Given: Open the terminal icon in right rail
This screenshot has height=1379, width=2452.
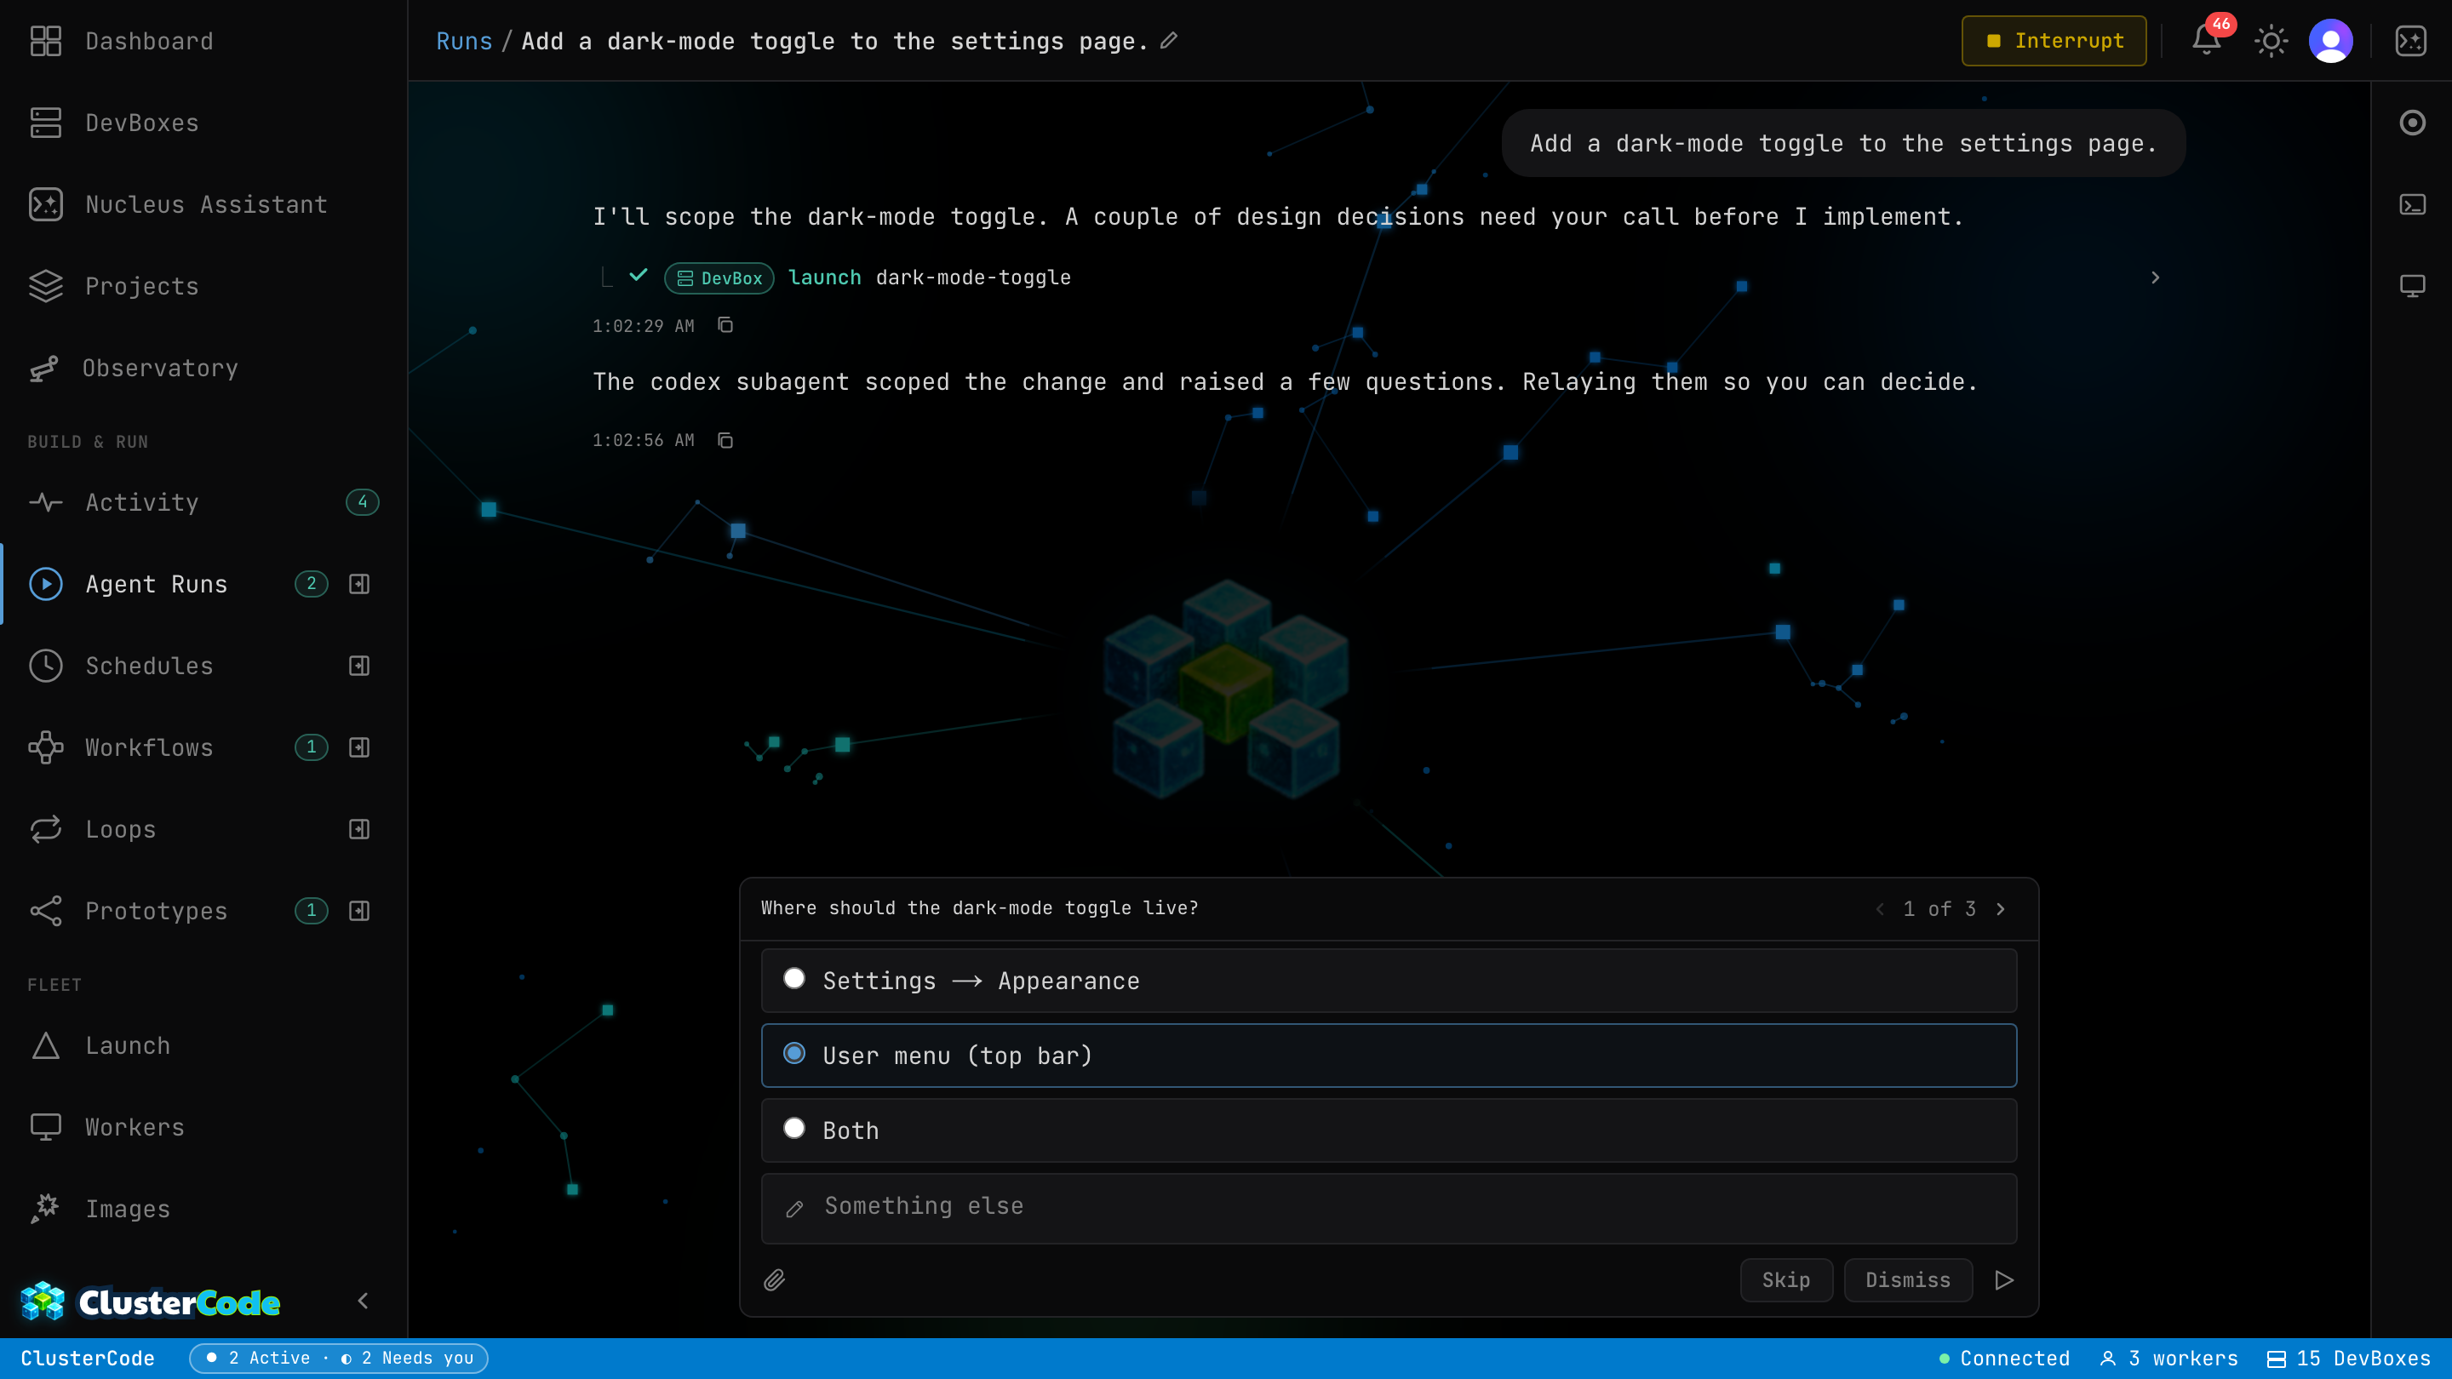Looking at the screenshot, I should 2412,204.
